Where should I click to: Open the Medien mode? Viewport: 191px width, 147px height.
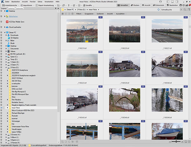point(135,5)
